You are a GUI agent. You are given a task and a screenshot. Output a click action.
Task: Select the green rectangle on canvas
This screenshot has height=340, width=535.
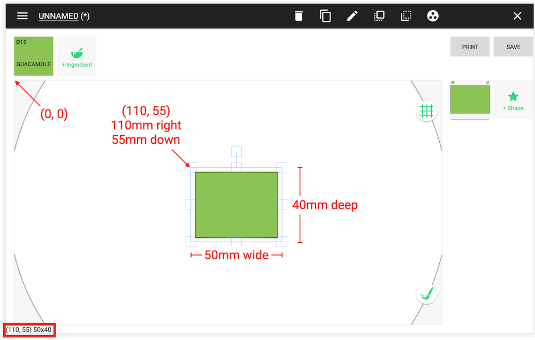pyautogui.click(x=236, y=205)
